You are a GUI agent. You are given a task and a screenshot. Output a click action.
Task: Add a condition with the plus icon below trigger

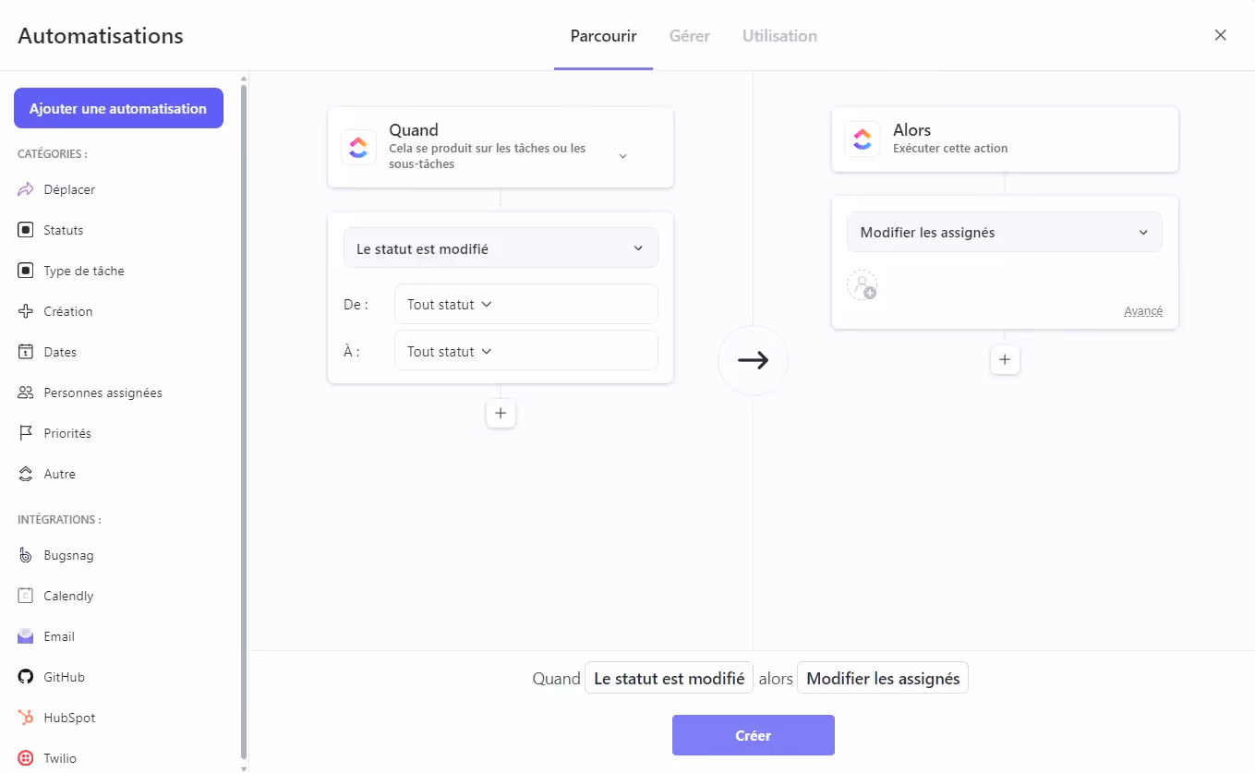point(501,413)
